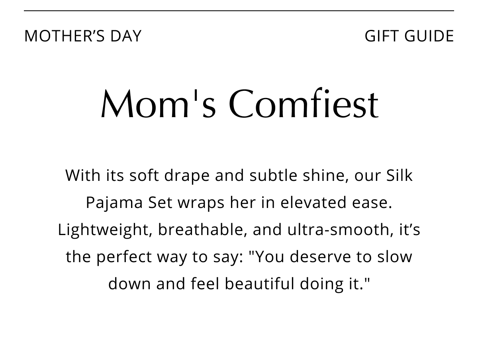The width and height of the screenshot is (478, 349).
Task: Click the last line down and feel beautiful
Action: tap(239, 284)
